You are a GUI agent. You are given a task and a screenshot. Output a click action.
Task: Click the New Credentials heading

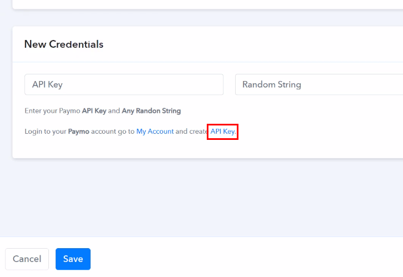[x=64, y=44]
